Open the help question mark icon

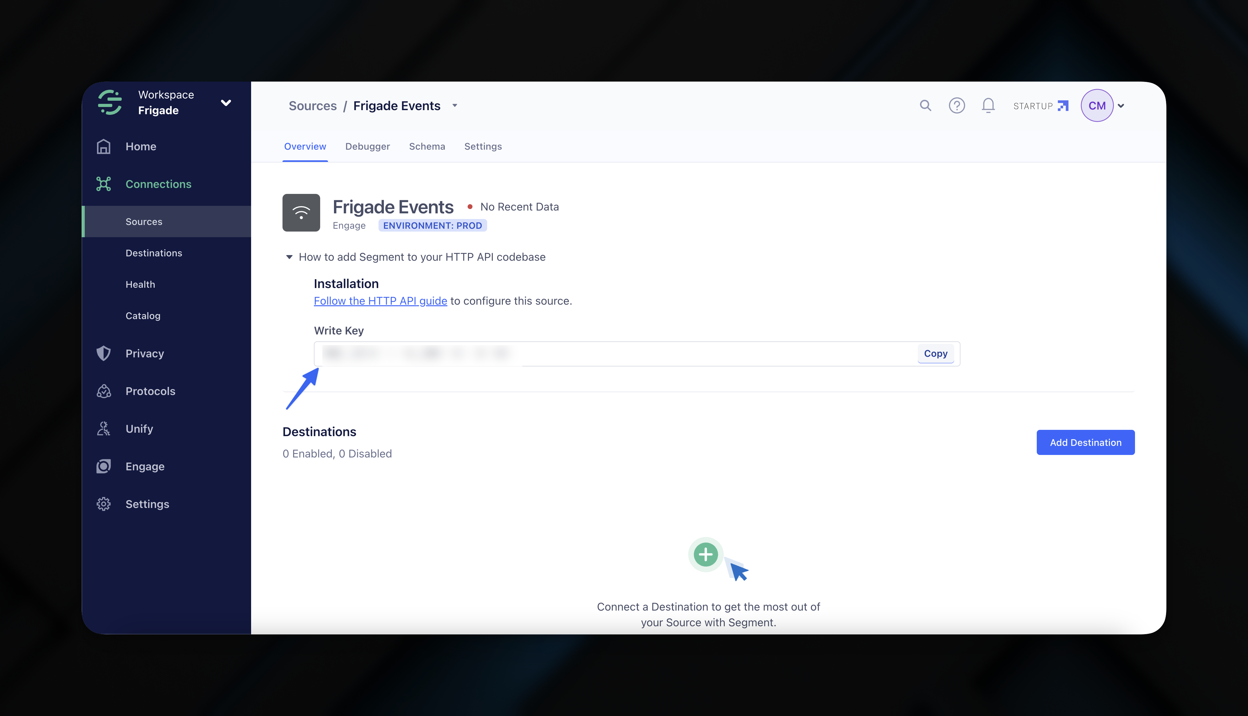(x=957, y=105)
